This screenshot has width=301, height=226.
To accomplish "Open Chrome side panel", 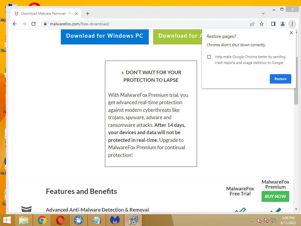I will (273, 24).
